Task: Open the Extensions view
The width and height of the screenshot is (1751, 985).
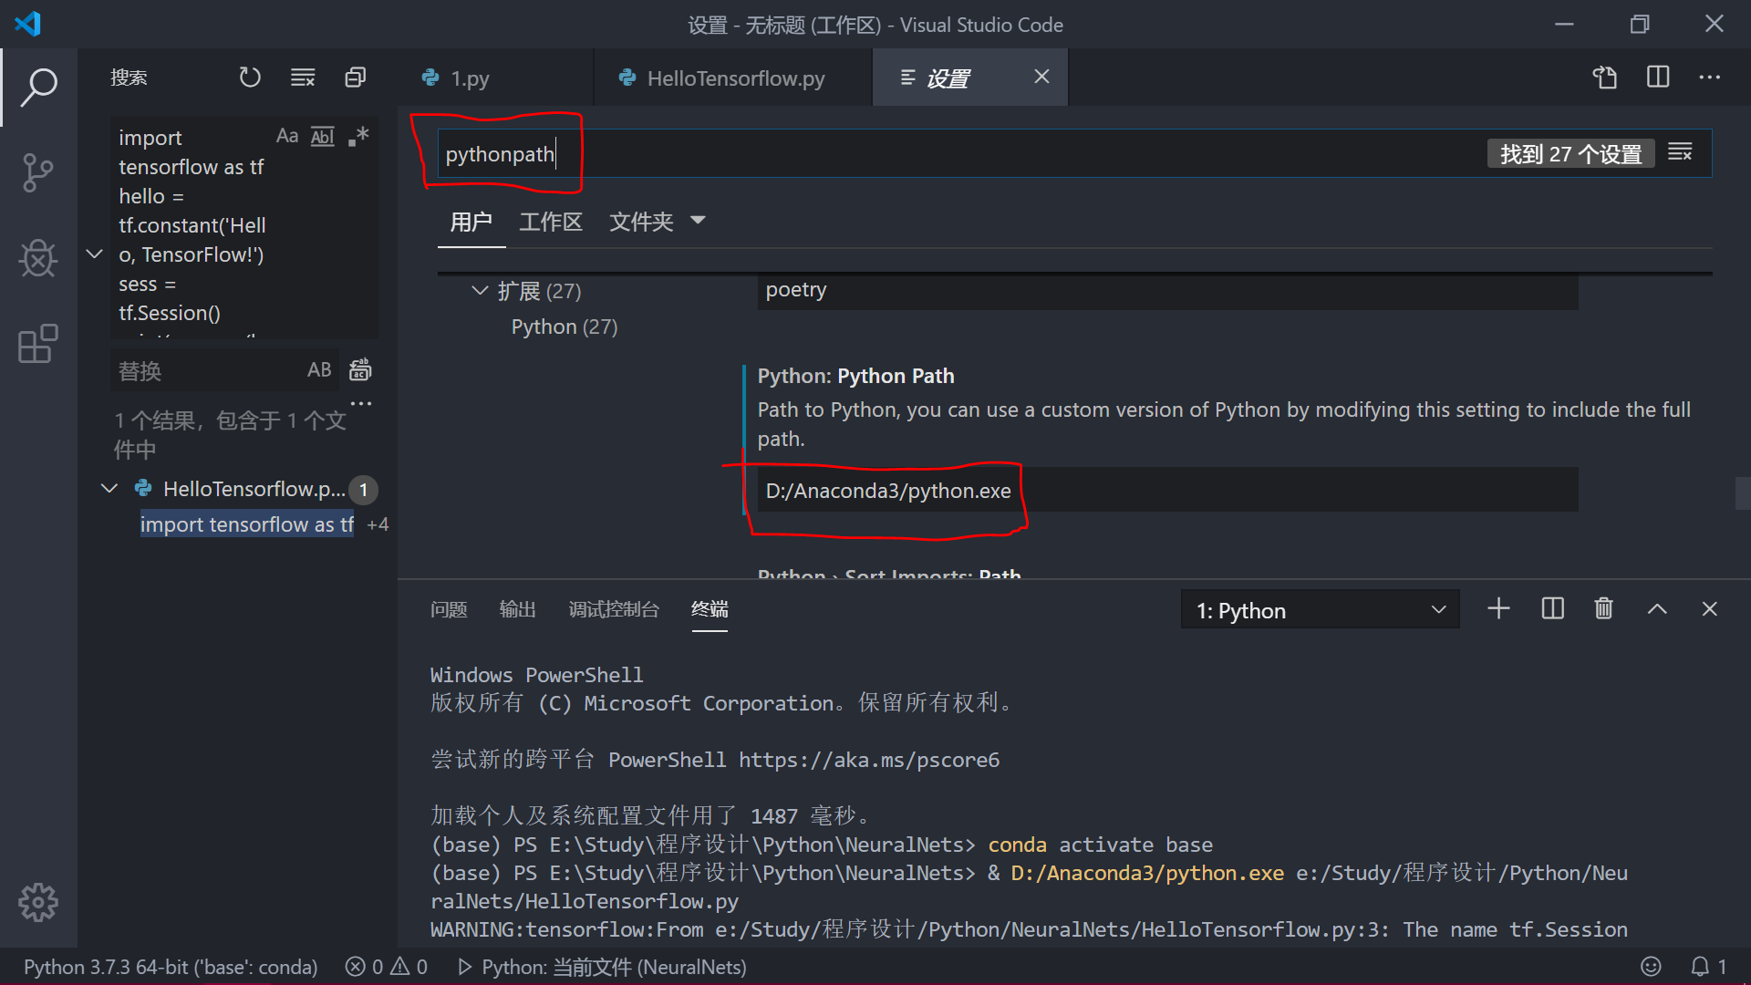Action: [x=37, y=344]
